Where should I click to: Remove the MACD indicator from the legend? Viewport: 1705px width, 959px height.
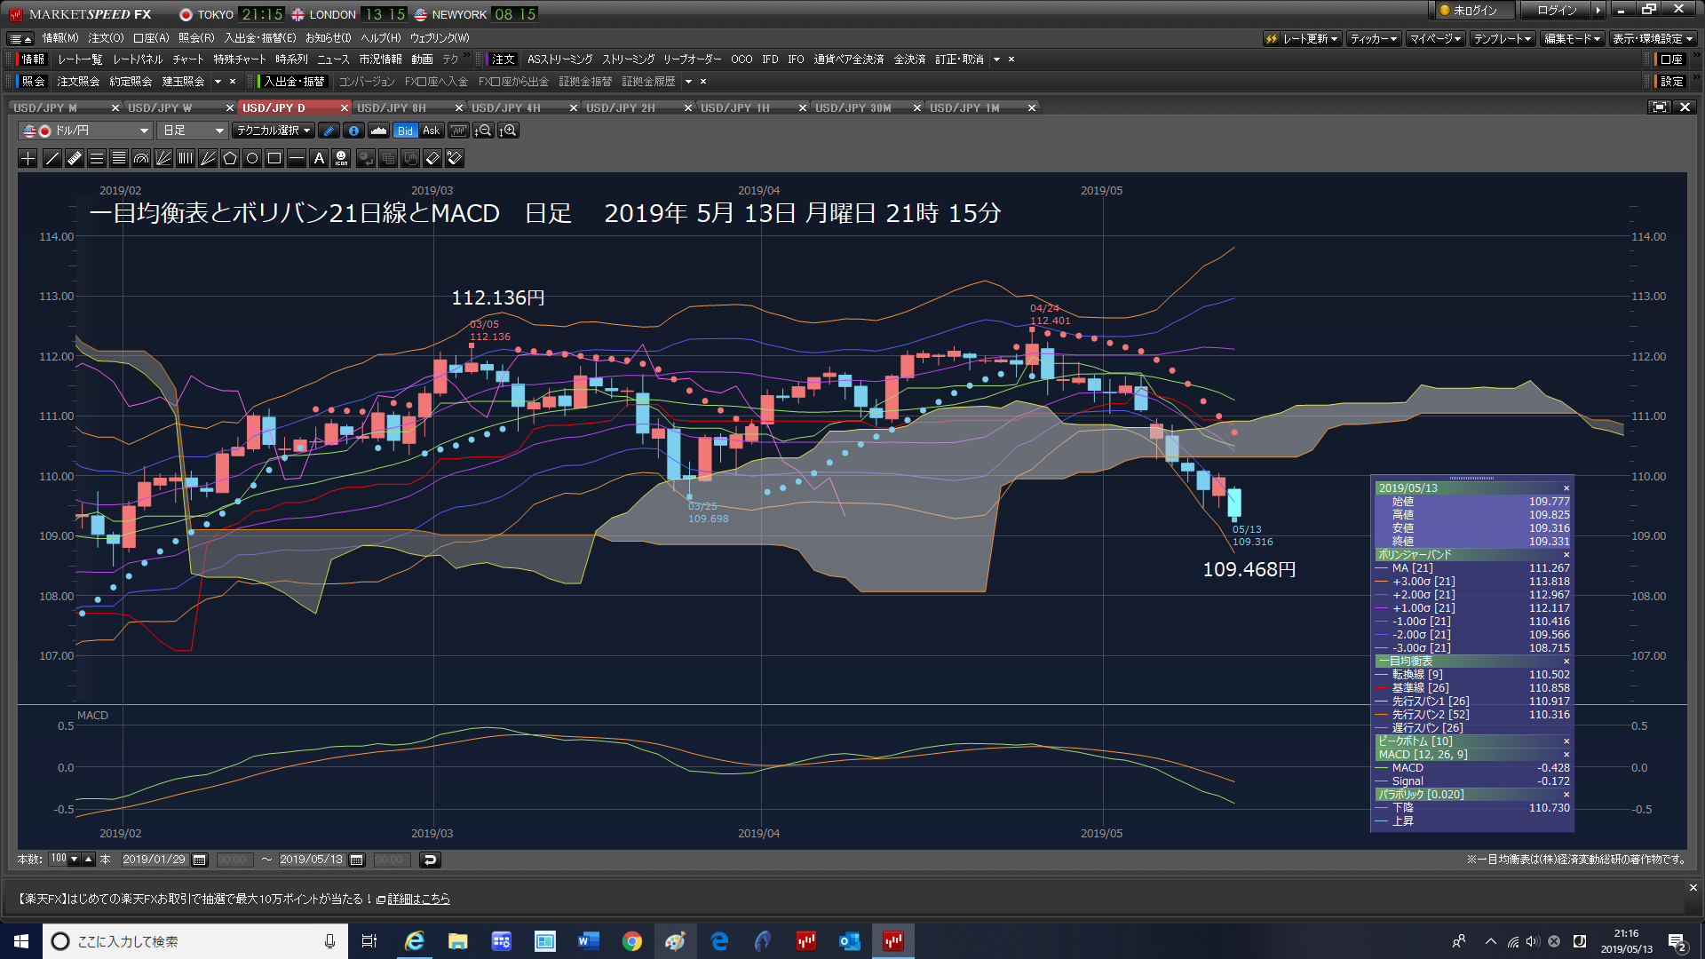1566,755
